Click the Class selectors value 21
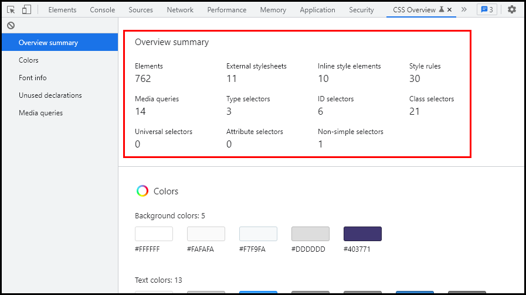Viewport: 526px width, 295px height. [415, 112]
